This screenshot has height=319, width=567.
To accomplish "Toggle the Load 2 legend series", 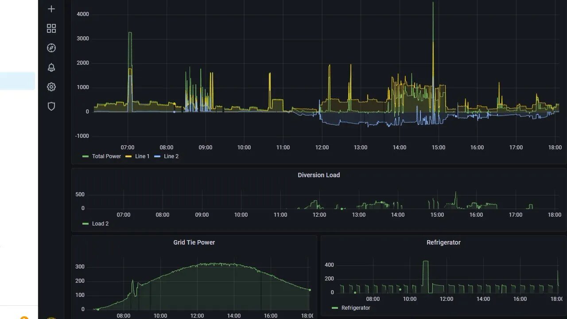I will click(x=100, y=224).
